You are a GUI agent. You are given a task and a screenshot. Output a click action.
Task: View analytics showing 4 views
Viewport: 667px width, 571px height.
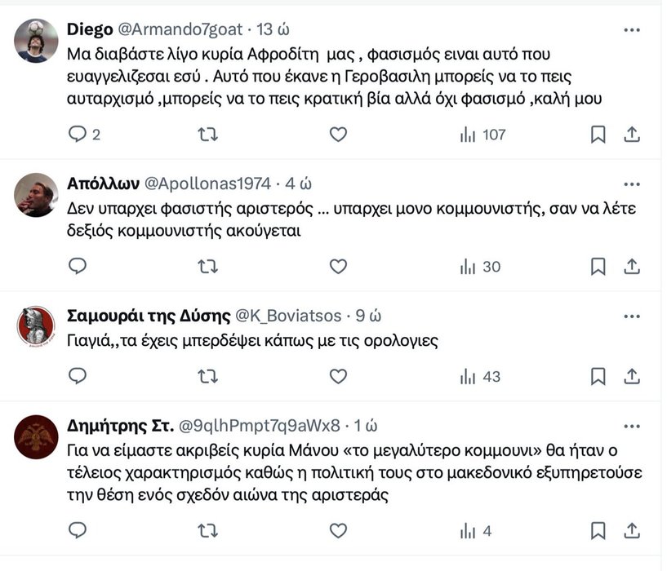[x=476, y=531]
